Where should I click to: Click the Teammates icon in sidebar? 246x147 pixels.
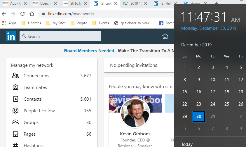coord(15,87)
